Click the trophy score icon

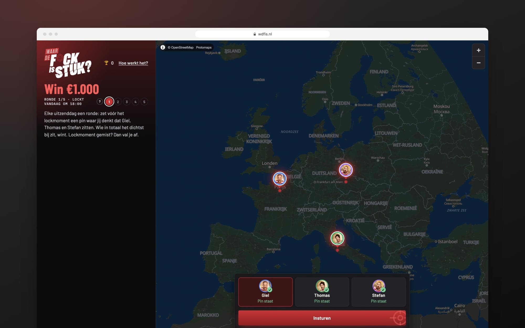106,63
